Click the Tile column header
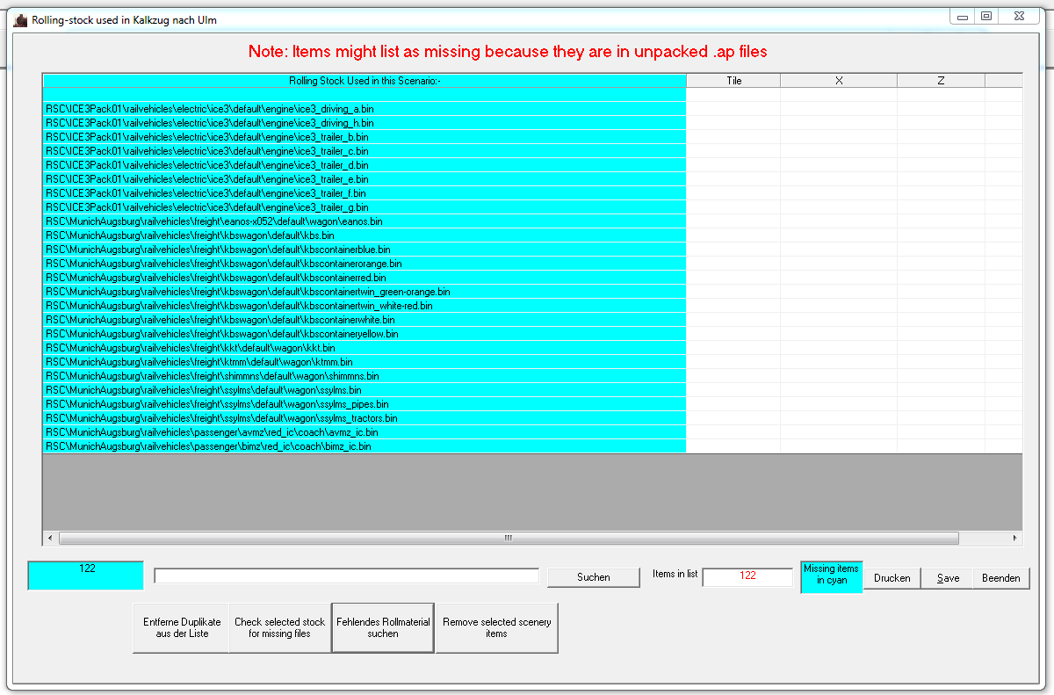The height and width of the screenshot is (695, 1054). (733, 80)
